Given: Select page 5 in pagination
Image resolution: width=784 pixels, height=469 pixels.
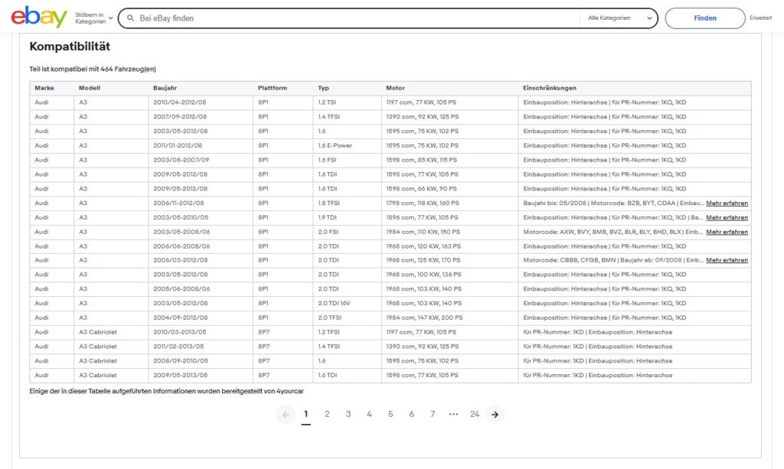Looking at the screenshot, I should pyautogui.click(x=390, y=414).
